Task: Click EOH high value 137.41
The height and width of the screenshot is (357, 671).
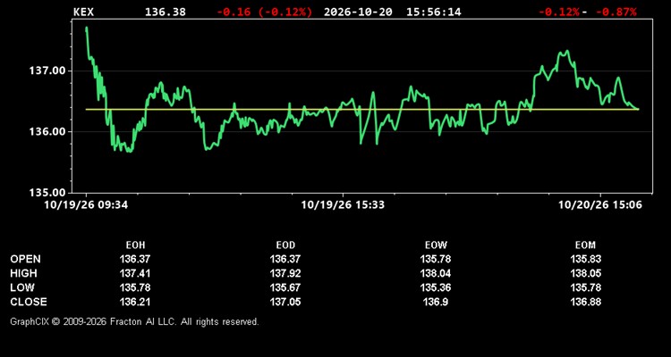Action: (x=135, y=273)
